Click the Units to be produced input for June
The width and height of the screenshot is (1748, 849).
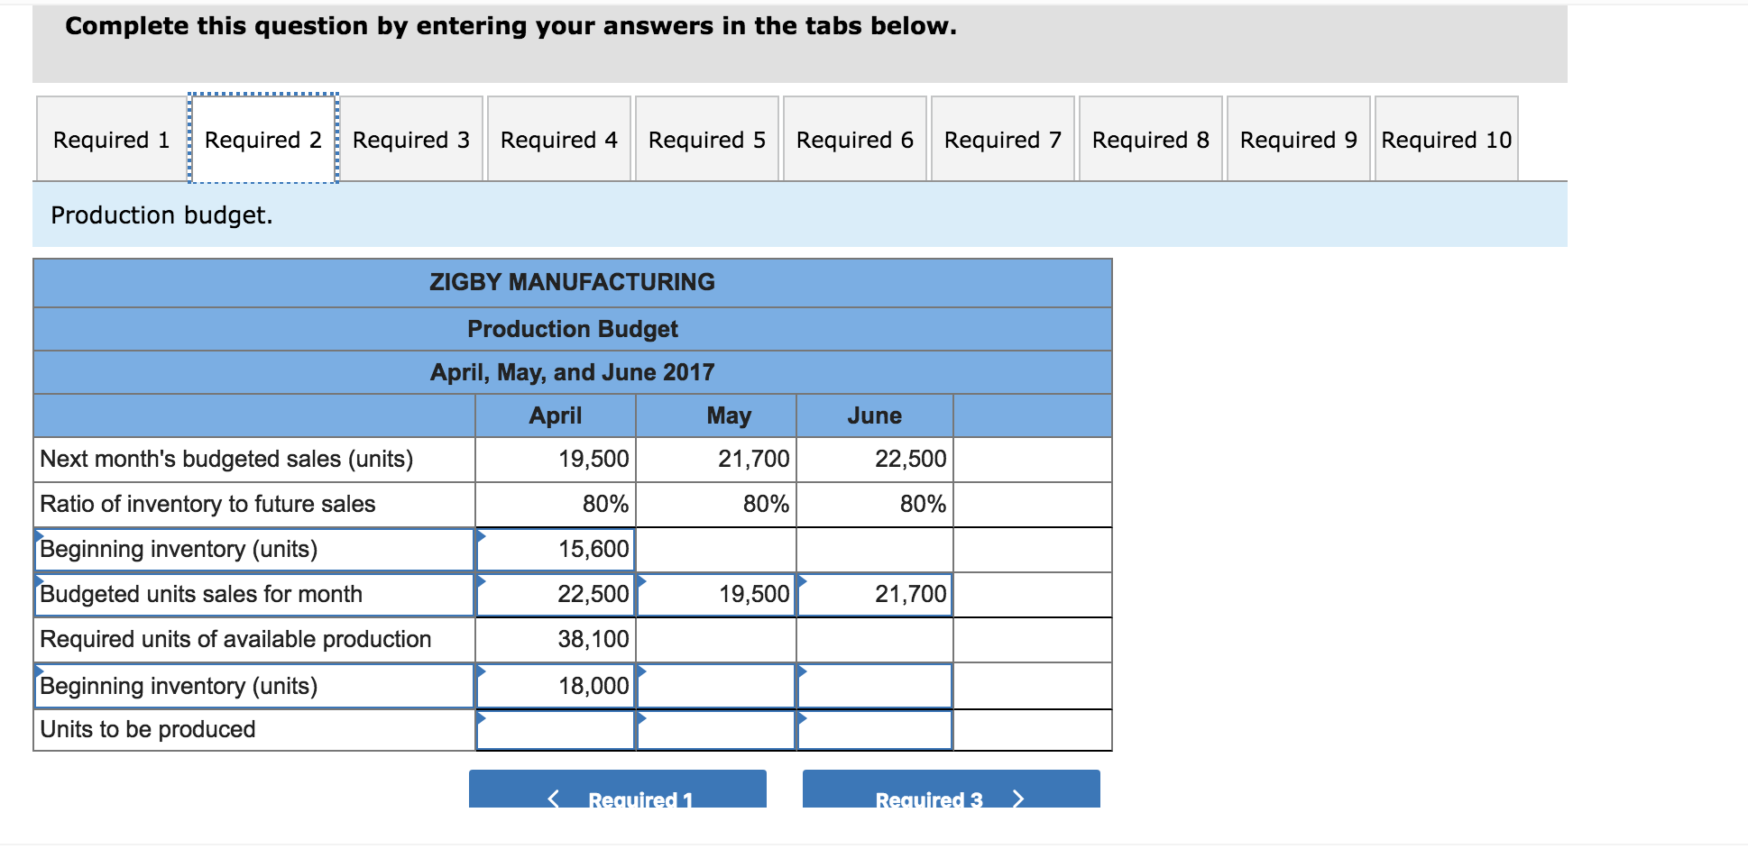pos(874,730)
